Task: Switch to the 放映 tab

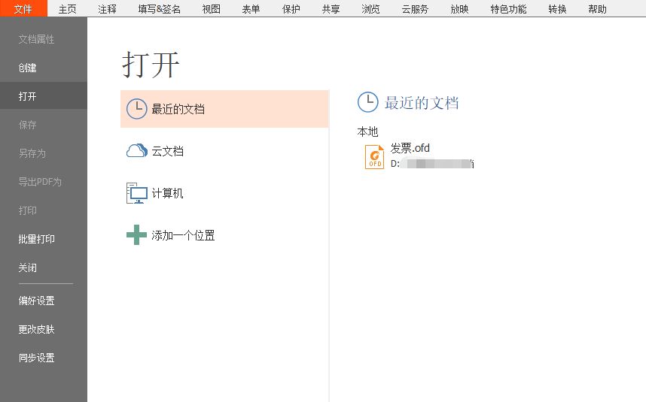Action: (459, 9)
